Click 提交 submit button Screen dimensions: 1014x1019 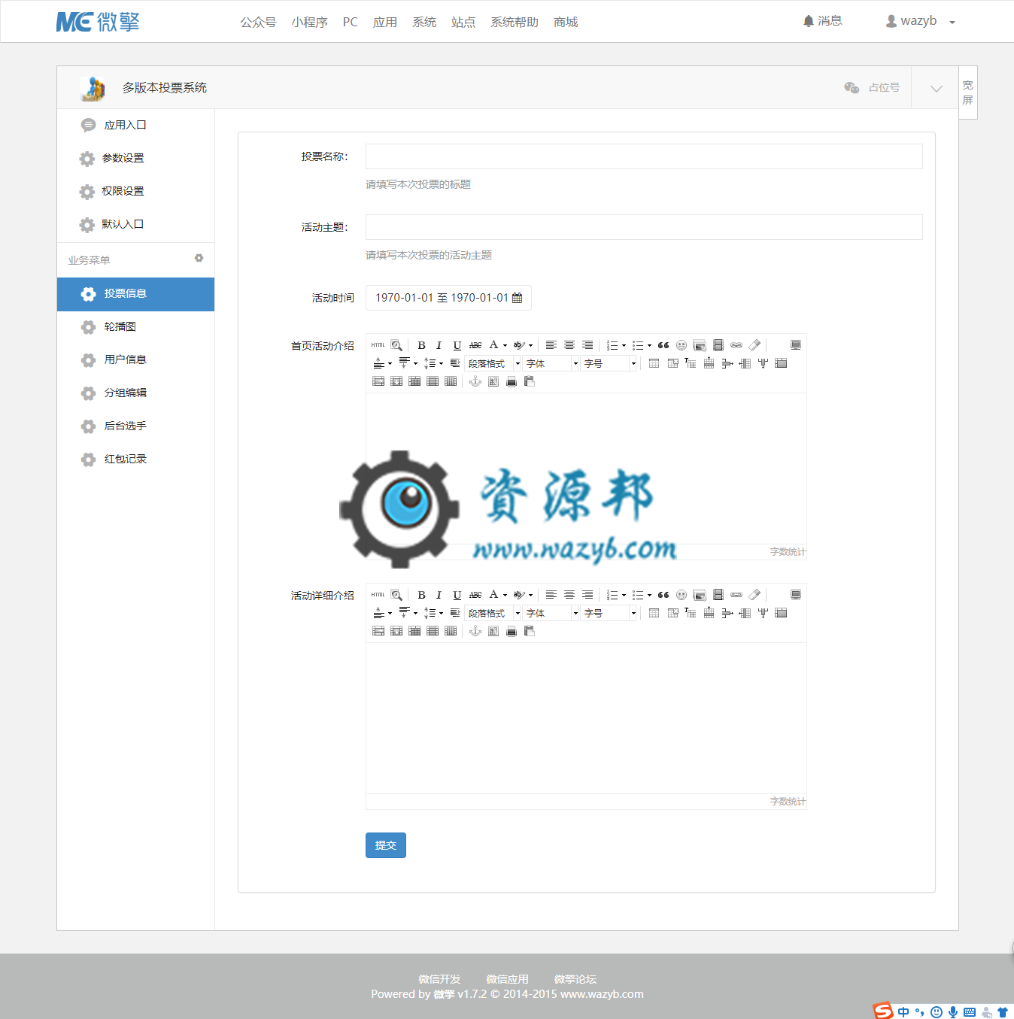(386, 845)
